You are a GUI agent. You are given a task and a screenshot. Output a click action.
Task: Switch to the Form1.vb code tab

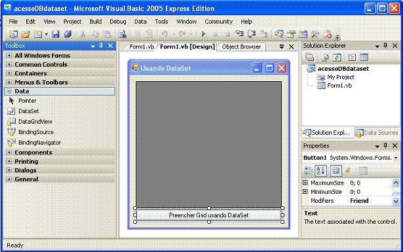pos(142,46)
